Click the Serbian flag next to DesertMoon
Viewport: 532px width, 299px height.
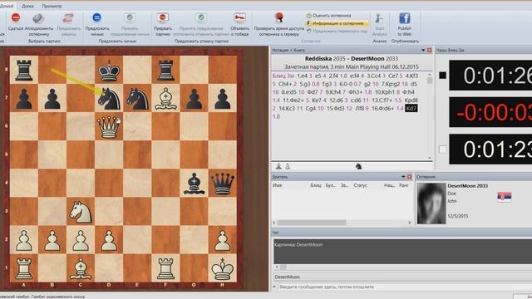[505, 197]
